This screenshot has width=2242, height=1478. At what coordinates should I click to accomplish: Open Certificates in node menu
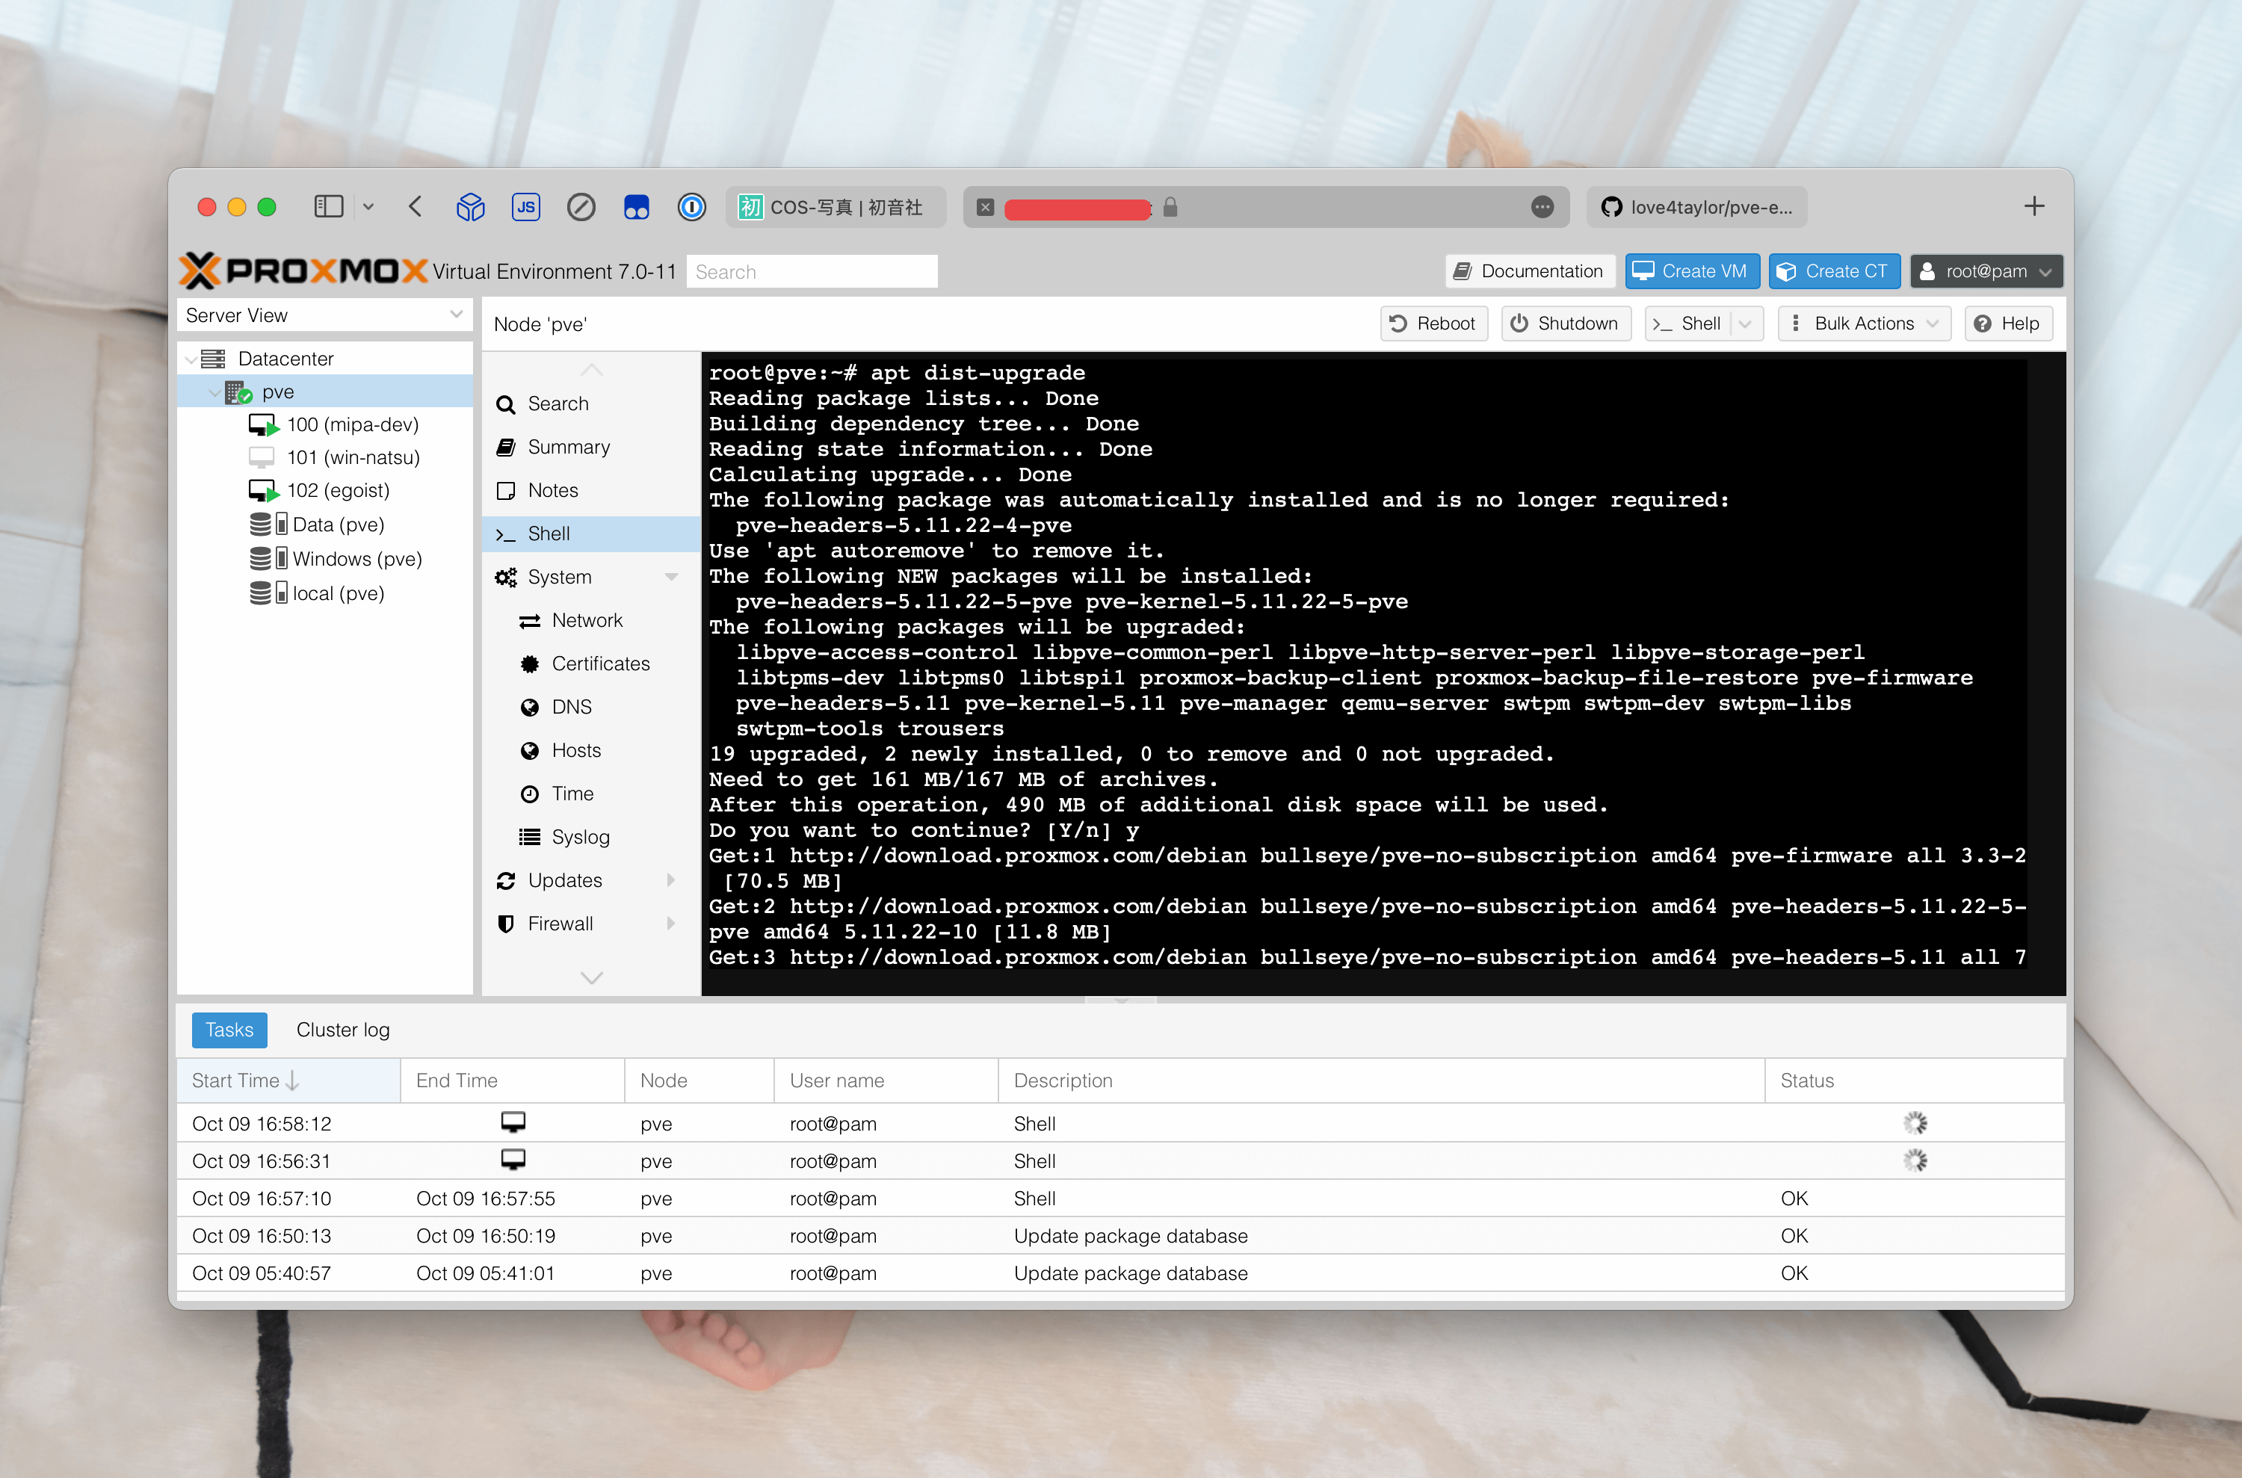tap(599, 664)
